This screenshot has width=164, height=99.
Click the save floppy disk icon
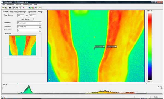click(x=6, y=8)
